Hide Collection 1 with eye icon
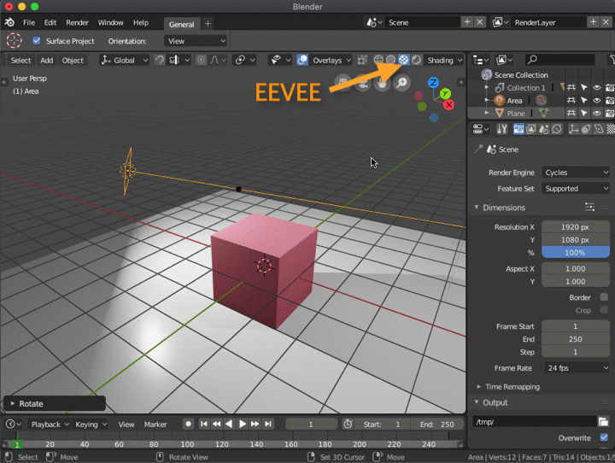 (596, 87)
